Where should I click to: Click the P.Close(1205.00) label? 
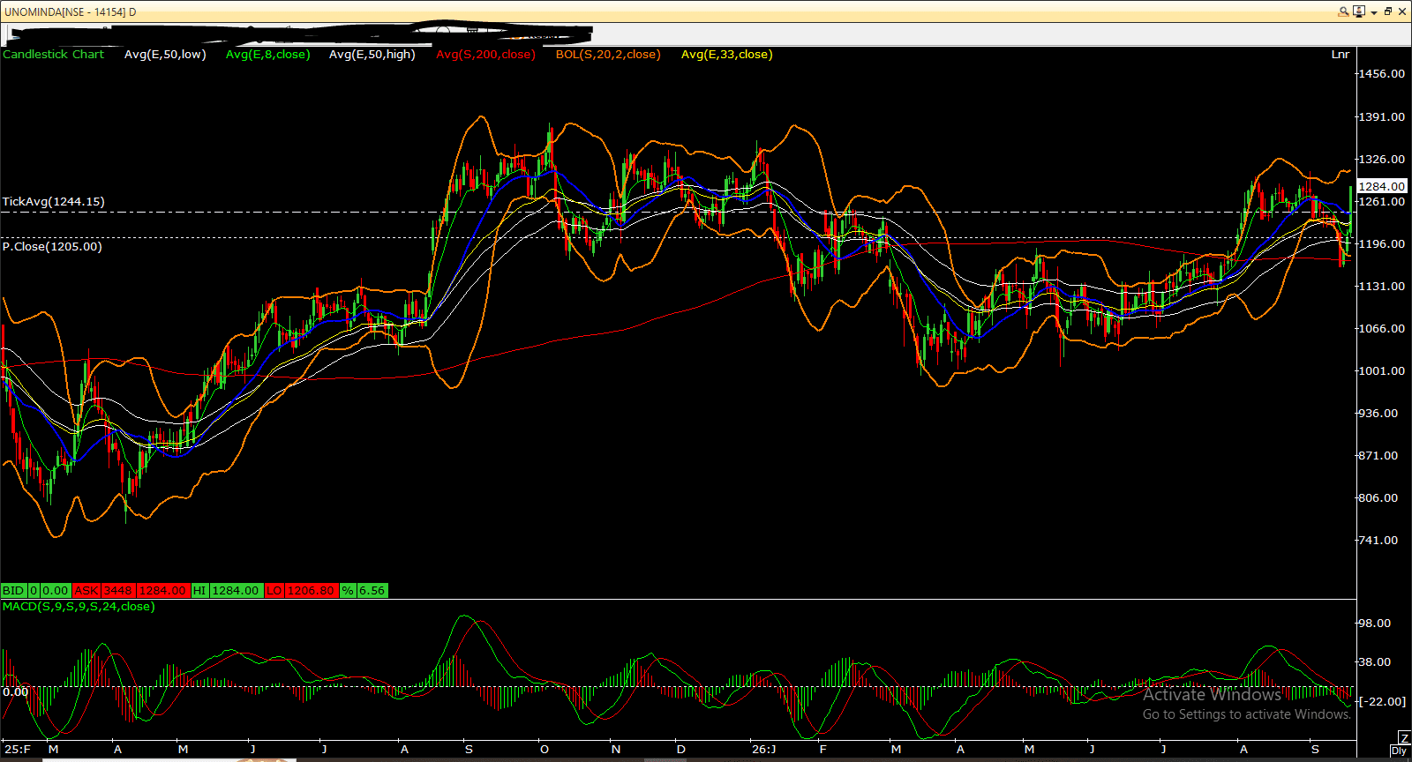point(52,247)
